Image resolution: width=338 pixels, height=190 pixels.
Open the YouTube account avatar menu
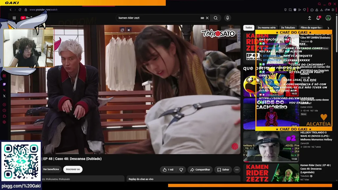[x=328, y=18]
